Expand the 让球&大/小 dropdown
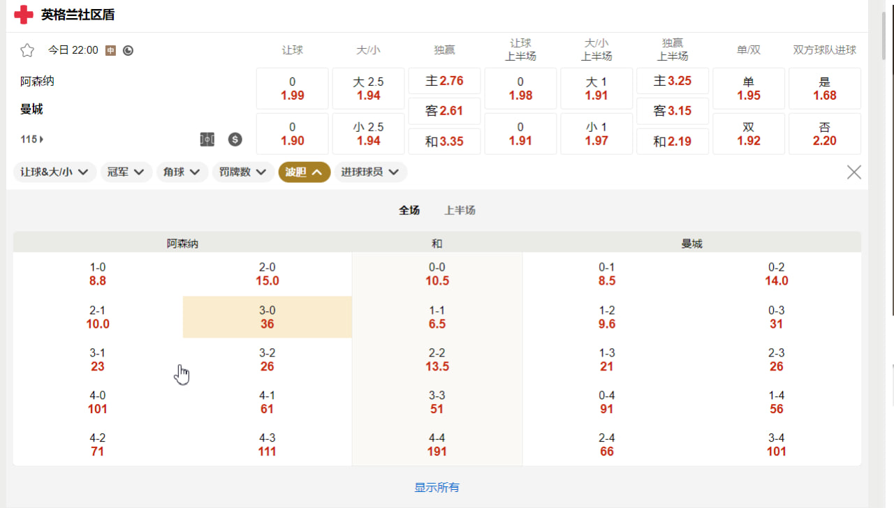This screenshot has height=508, width=894. click(x=54, y=172)
